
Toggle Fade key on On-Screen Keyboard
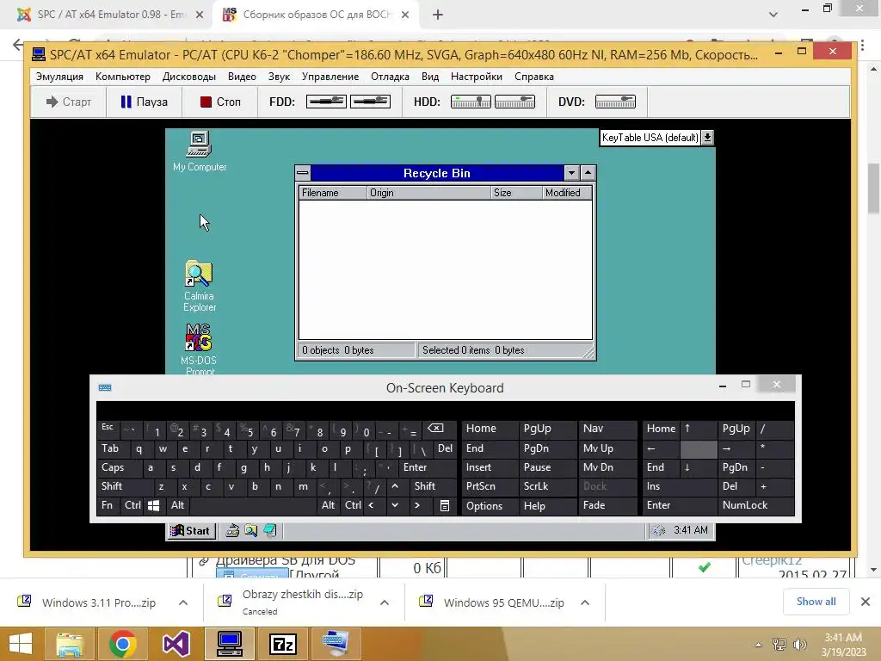click(609, 505)
